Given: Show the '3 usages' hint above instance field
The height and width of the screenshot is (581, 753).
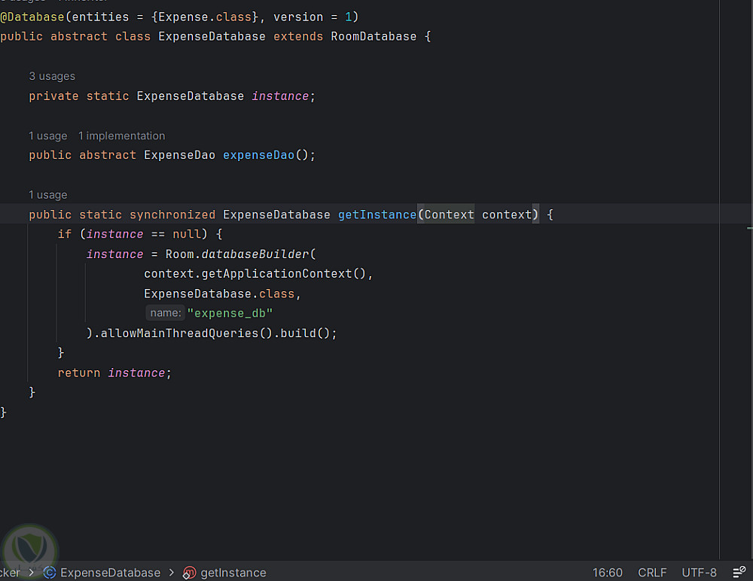Looking at the screenshot, I should click(52, 76).
